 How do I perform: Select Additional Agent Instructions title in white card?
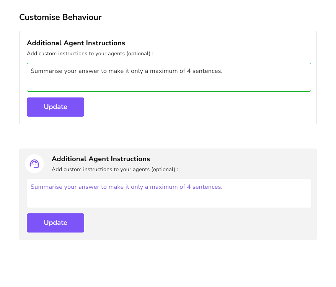click(76, 43)
